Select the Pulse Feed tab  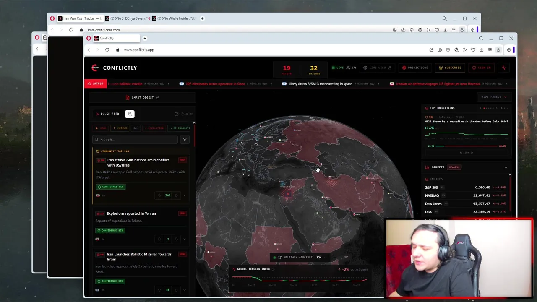(x=107, y=114)
